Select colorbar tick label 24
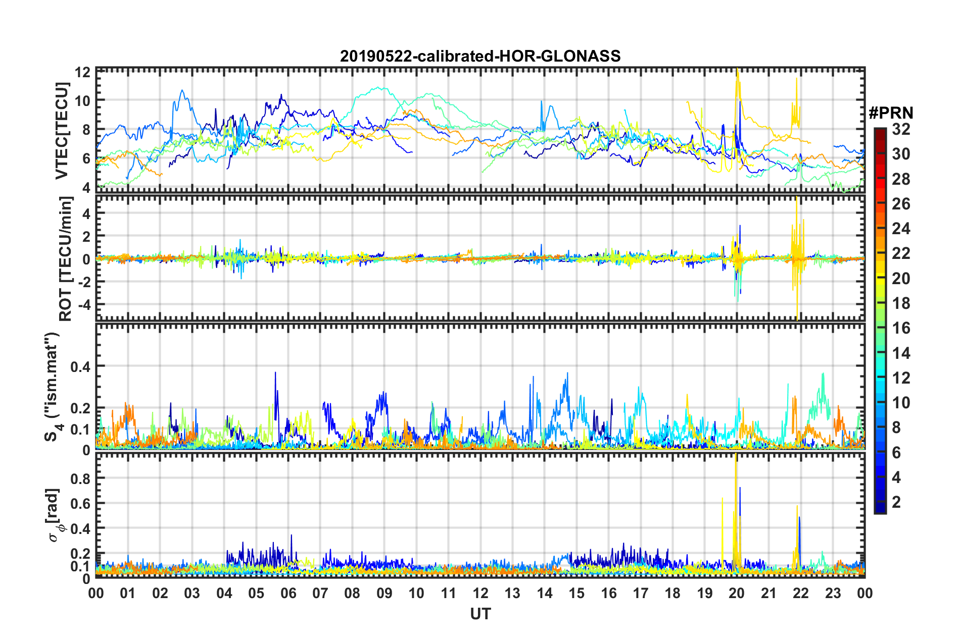The image size is (961, 642). point(901,229)
